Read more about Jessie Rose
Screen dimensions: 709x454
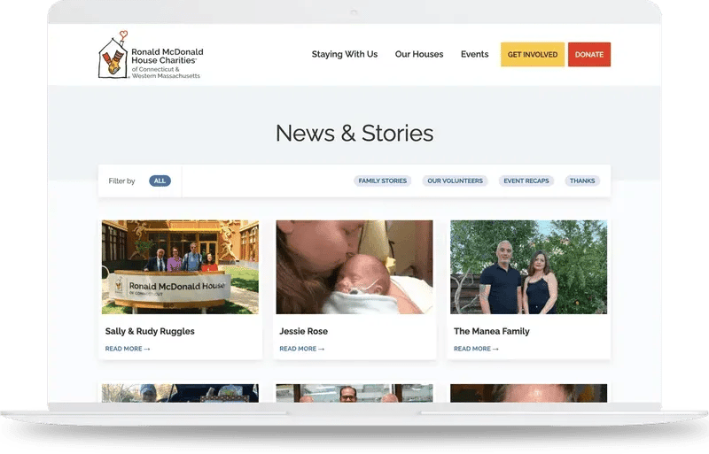(x=301, y=349)
